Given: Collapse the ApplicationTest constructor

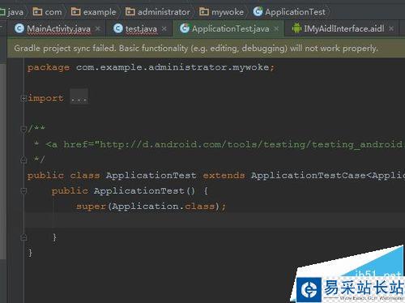Looking at the screenshot, I should tap(23, 191).
